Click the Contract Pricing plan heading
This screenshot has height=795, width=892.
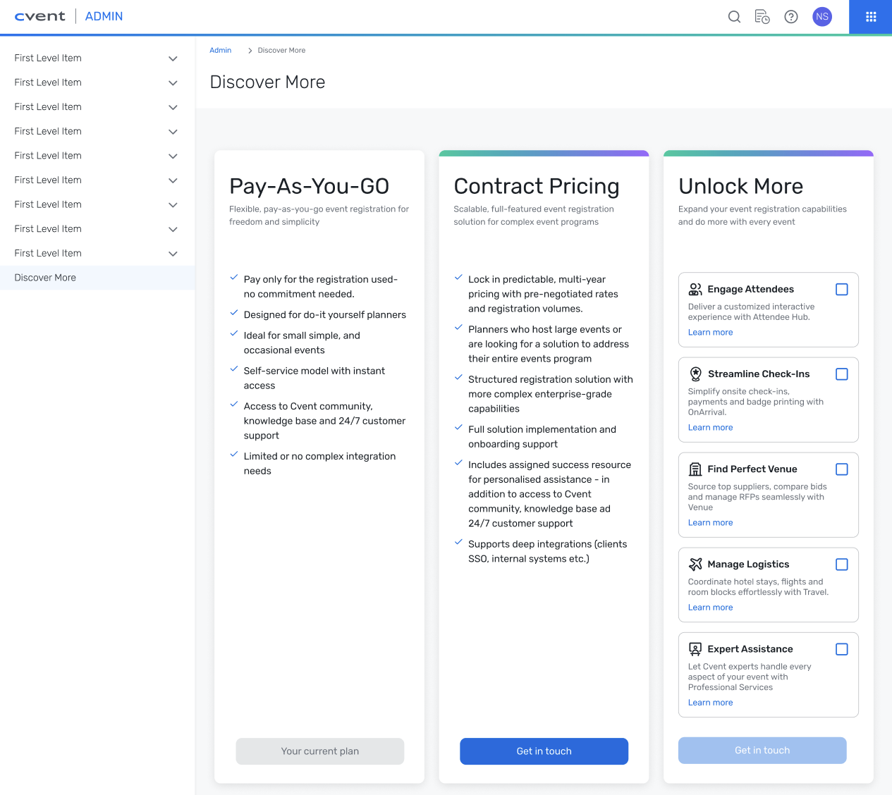point(537,186)
